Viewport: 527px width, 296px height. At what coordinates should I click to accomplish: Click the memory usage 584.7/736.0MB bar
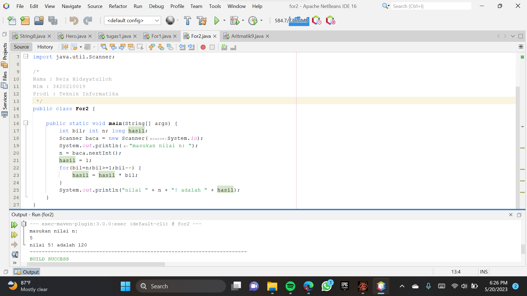click(x=291, y=21)
